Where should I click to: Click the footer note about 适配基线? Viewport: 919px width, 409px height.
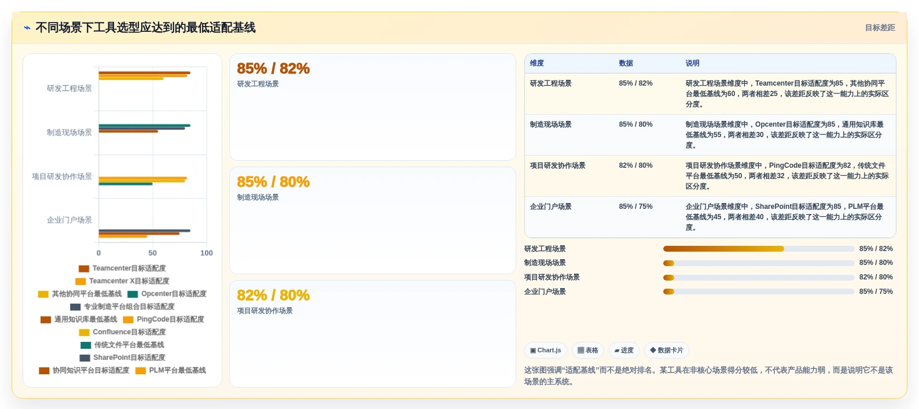[x=708, y=376]
